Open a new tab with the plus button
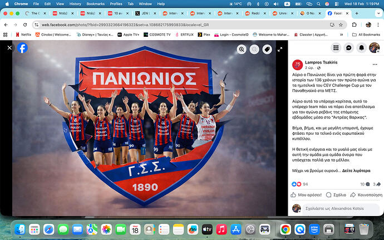This screenshot has width=384, height=240. pos(357,13)
